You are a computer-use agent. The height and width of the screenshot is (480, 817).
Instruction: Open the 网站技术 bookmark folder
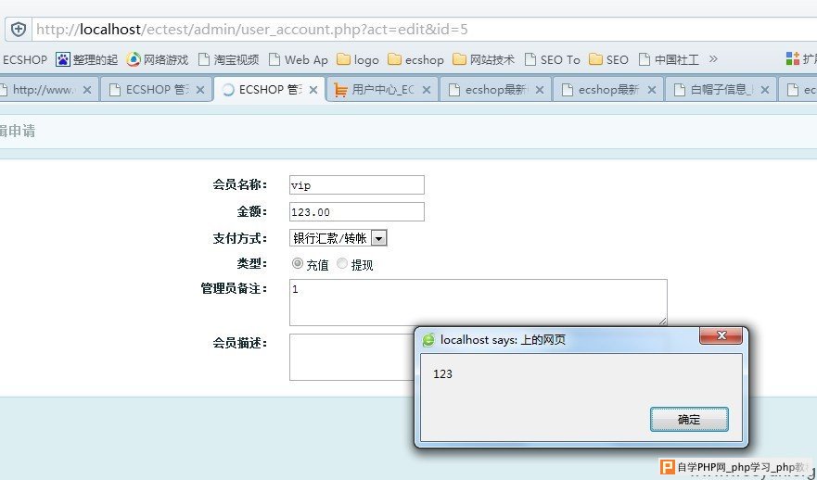click(x=483, y=60)
